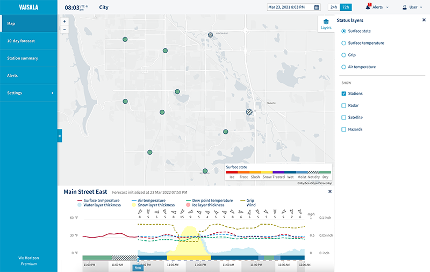Click the Alerts bell icon
The width and height of the screenshot is (430, 272).
point(368,7)
